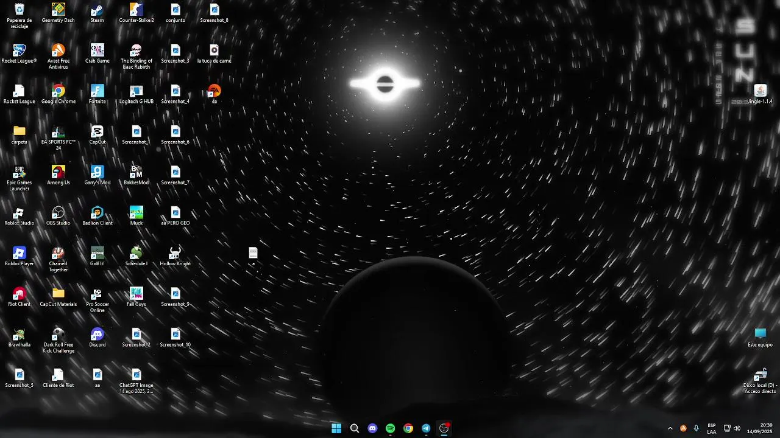This screenshot has height=438, width=780.
Task: Open Telegram from the taskbar
Action: click(426, 428)
